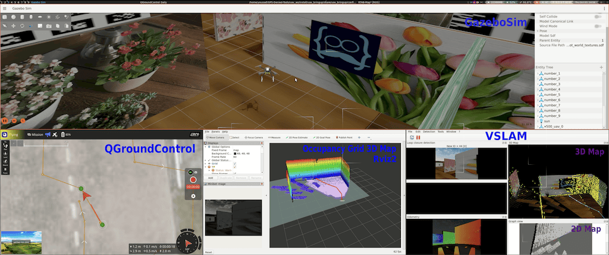609x255 pixels.
Task: Click the Pause tool in QGroundControl strip
Action: (5, 171)
